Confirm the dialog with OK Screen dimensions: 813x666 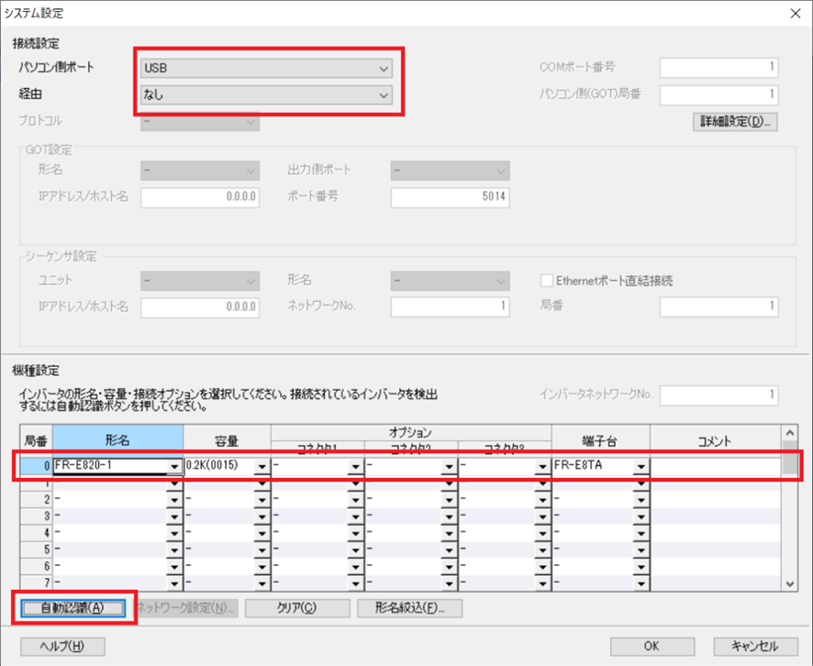[x=652, y=647]
